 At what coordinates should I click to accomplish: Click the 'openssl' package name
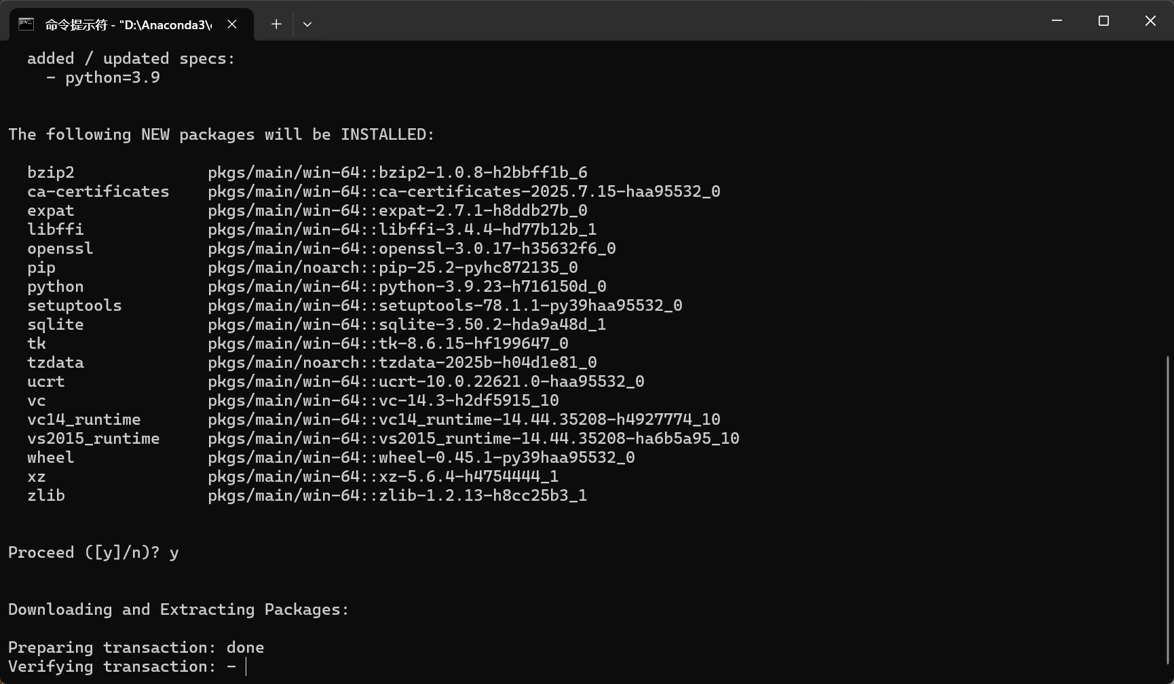tap(60, 248)
